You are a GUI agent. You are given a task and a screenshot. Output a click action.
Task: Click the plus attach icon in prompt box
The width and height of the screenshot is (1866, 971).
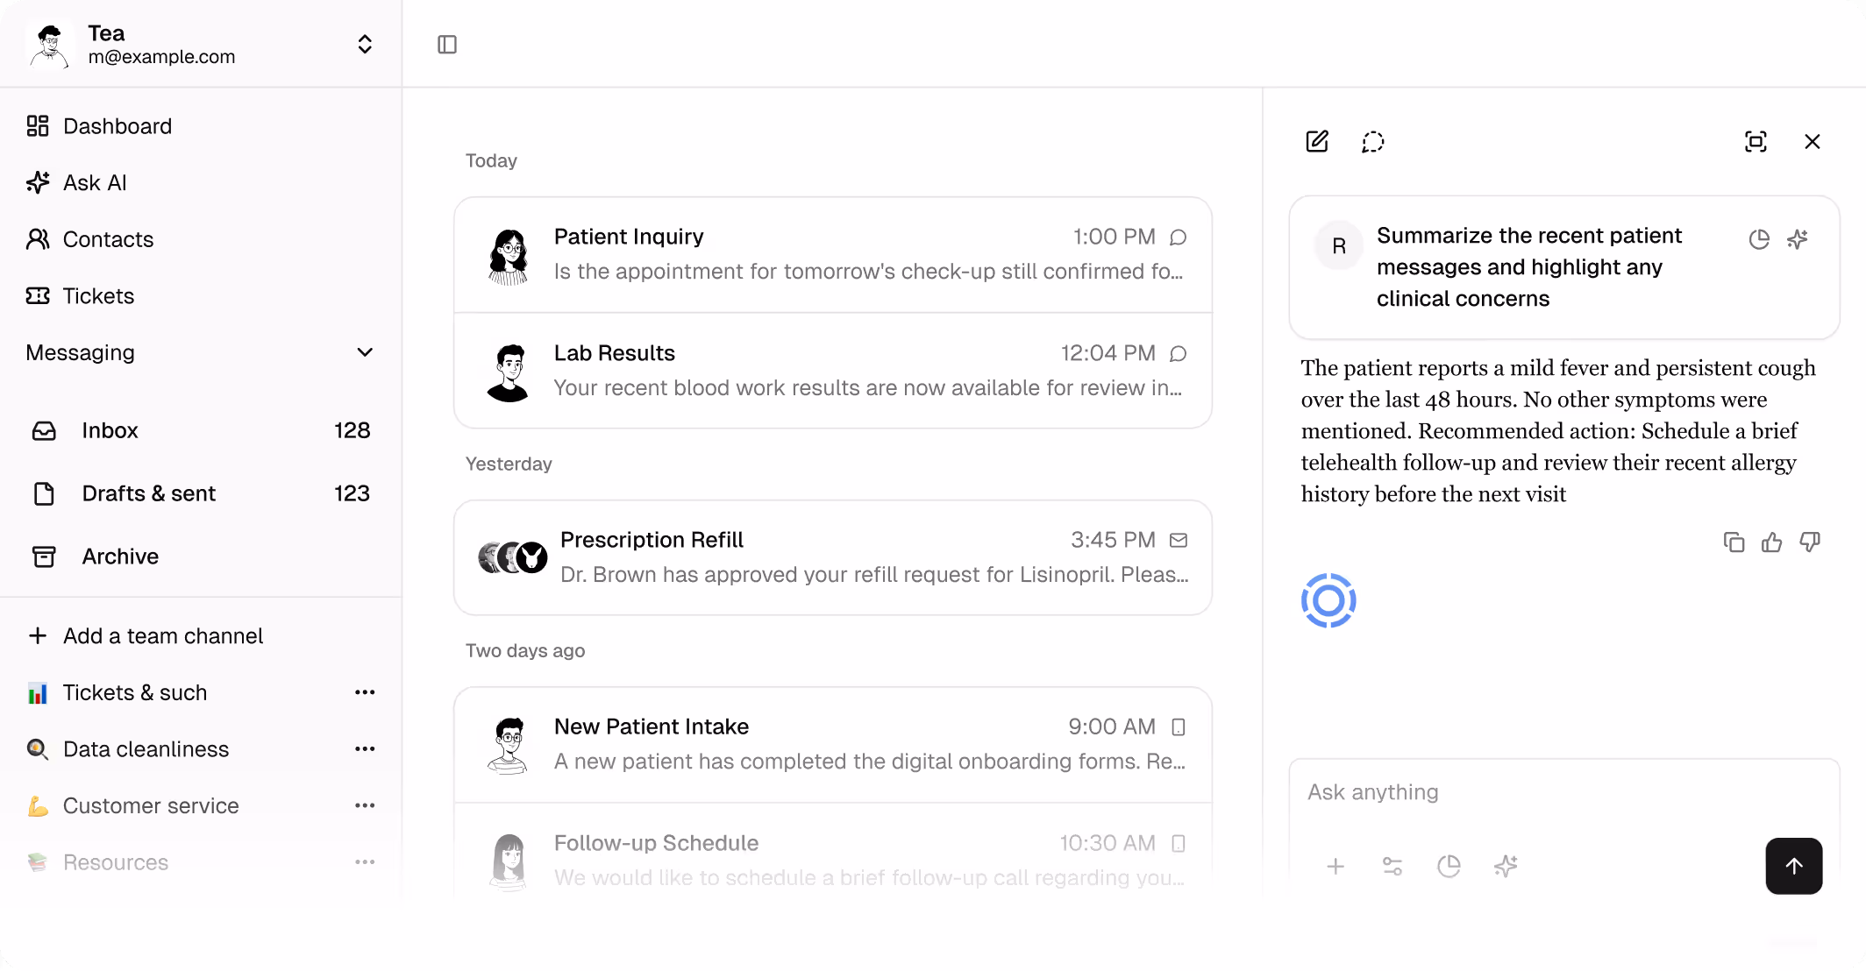(x=1335, y=867)
